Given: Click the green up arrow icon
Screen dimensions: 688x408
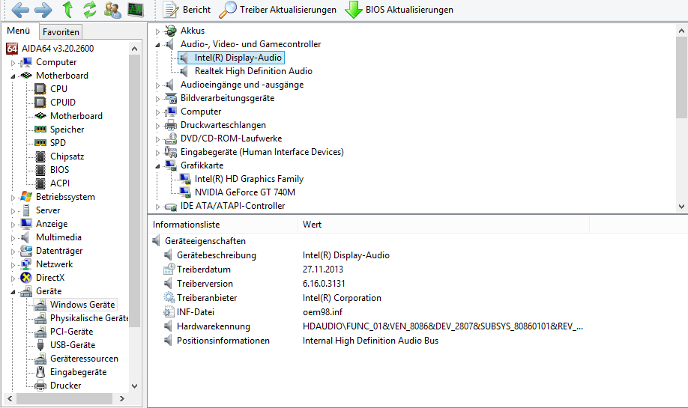Looking at the screenshot, I should pyautogui.click(x=67, y=10).
